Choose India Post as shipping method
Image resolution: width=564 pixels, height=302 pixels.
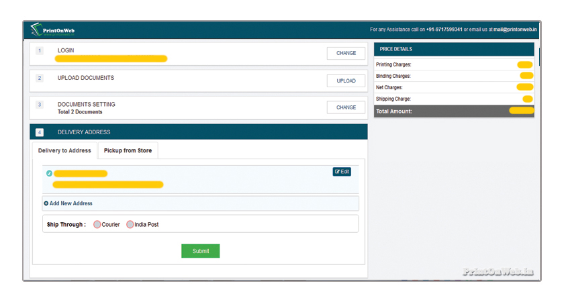pyautogui.click(x=130, y=224)
